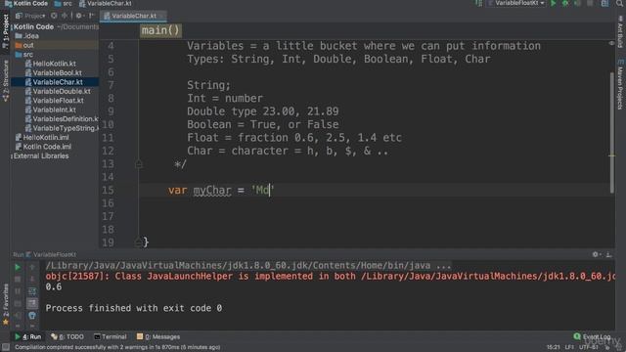Open Ant Build side panel
This screenshot has height=352, width=626.
click(x=620, y=32)
